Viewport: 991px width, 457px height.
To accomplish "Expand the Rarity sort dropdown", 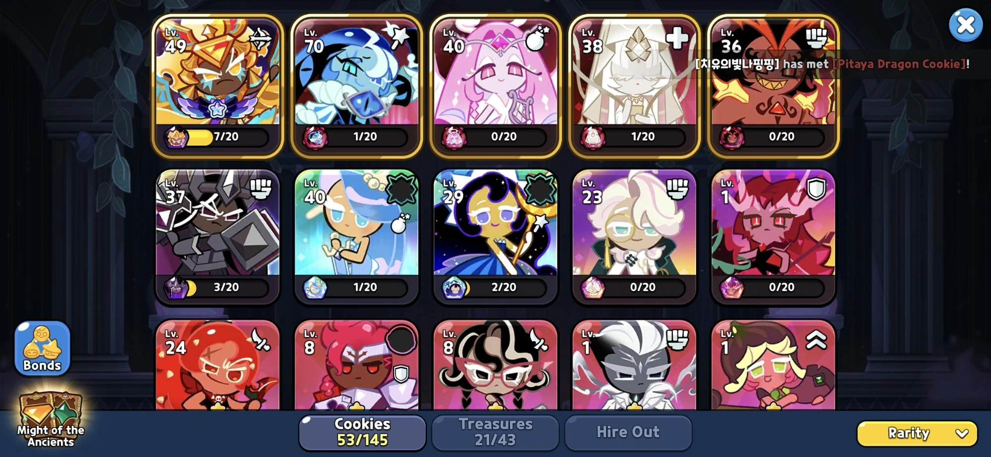I will coord(917,433).
